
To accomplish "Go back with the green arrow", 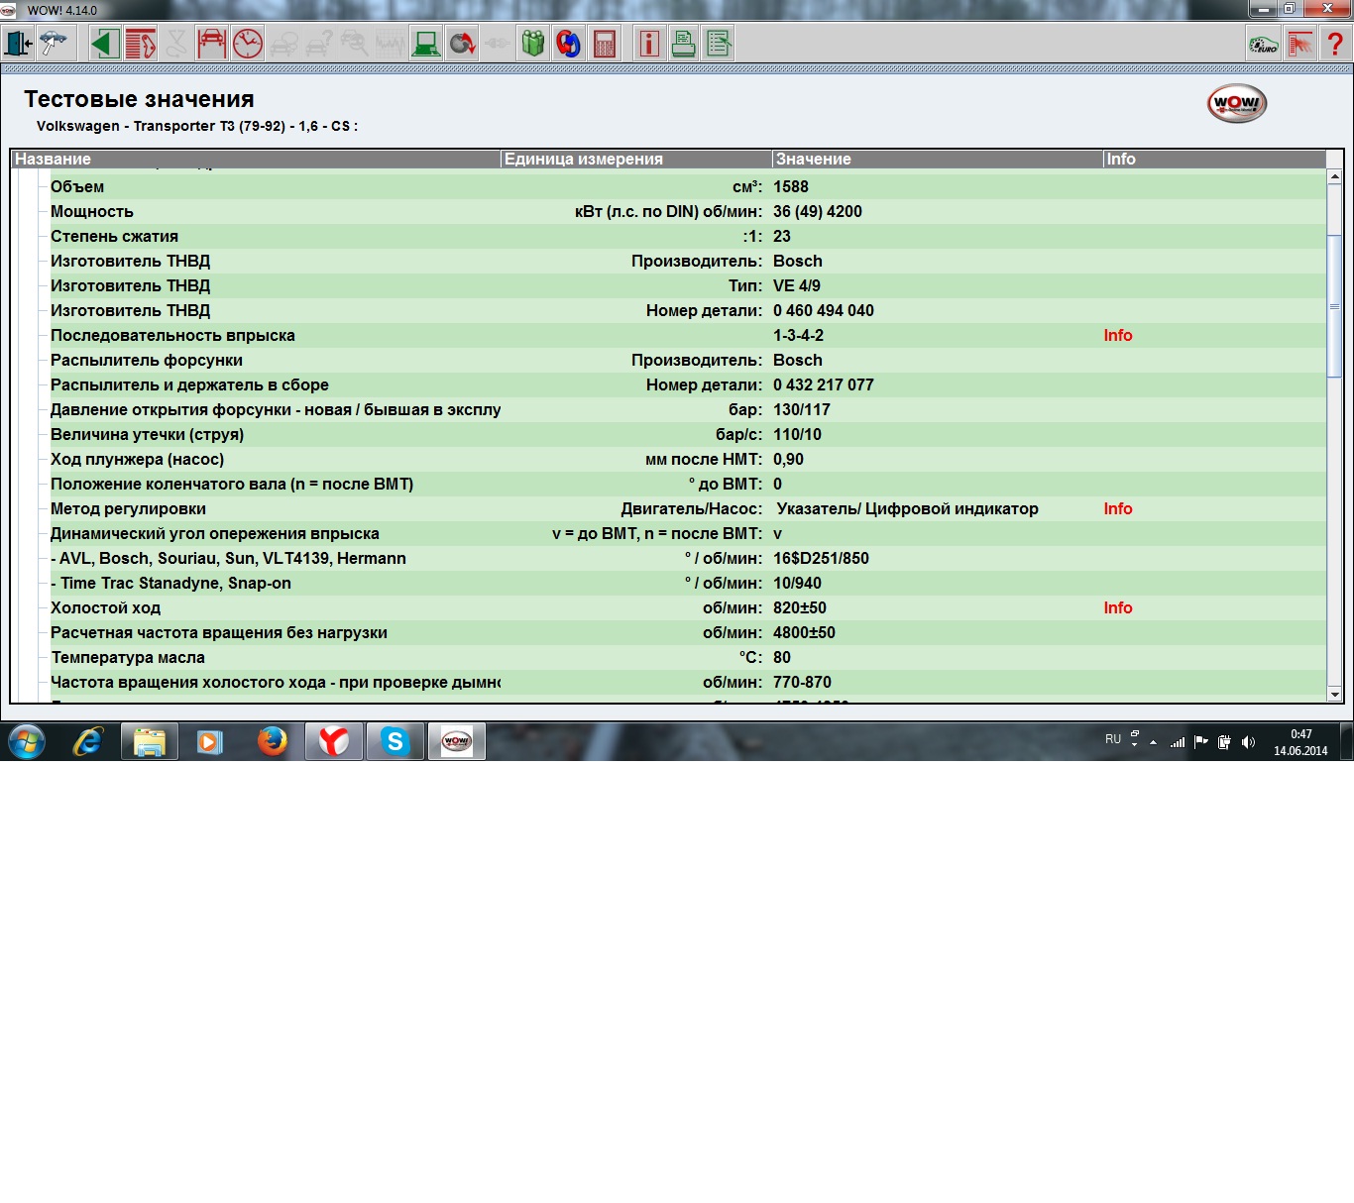I will pyautogui.click(x=105, y=44).
